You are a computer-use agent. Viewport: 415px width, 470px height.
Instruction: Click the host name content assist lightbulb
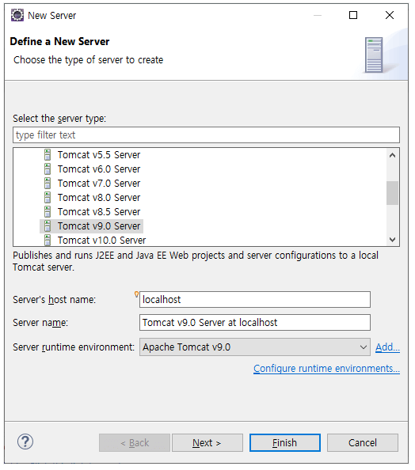[136, 294]
